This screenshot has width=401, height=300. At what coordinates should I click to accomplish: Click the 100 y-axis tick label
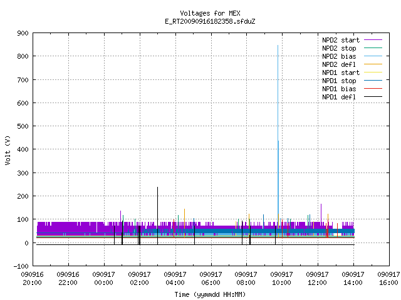[x=23, y=219]
